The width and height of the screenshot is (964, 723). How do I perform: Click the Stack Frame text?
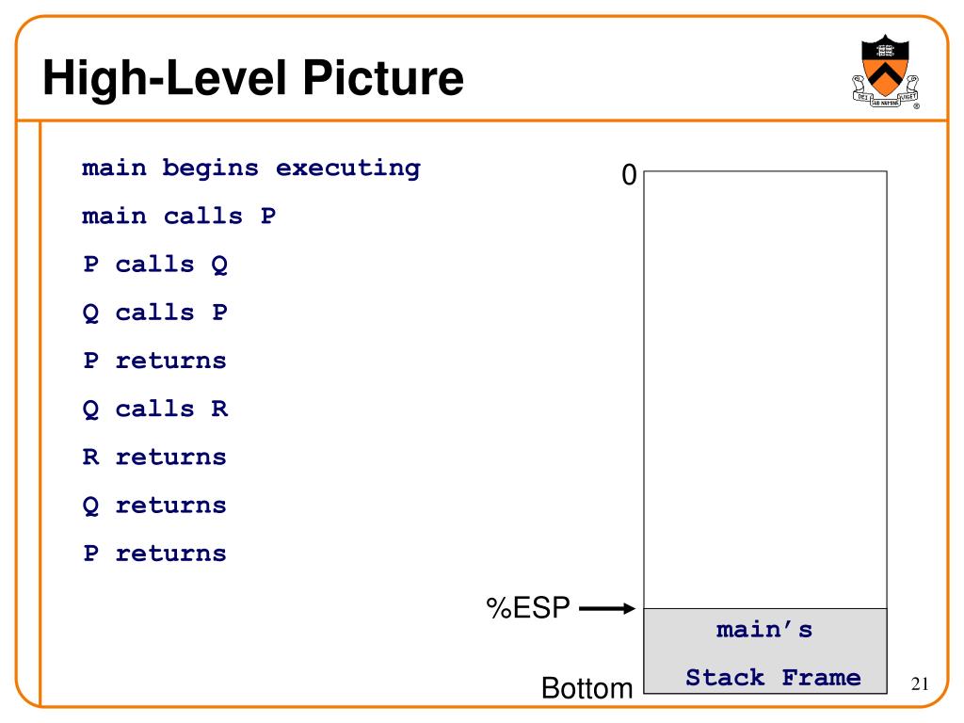774,678
